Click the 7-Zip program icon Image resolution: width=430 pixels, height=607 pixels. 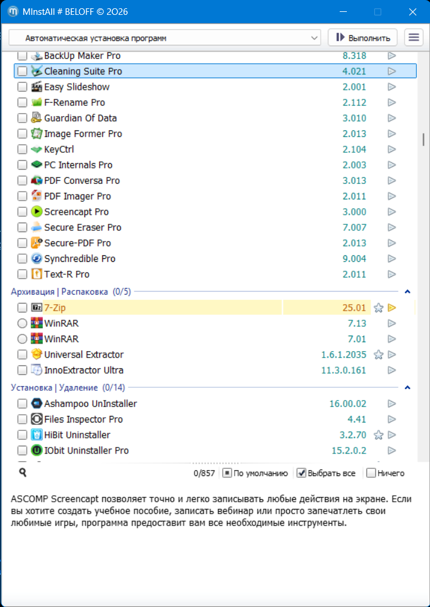pos(36,308)
